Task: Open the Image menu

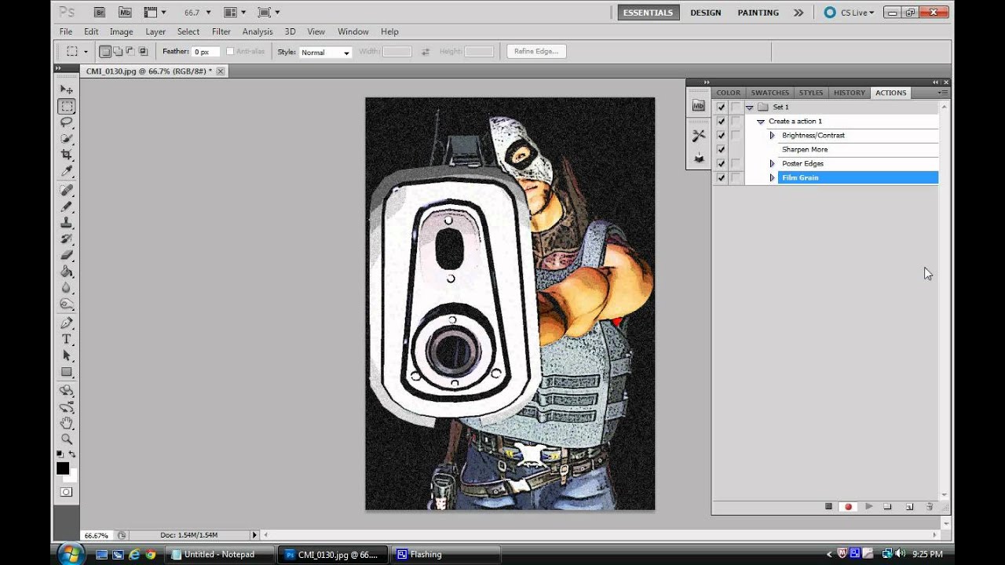Action: point(121,31)
